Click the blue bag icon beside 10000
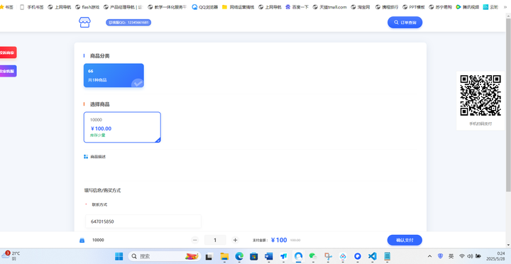Viewport: 511px width, 264px height. (82, 240)
